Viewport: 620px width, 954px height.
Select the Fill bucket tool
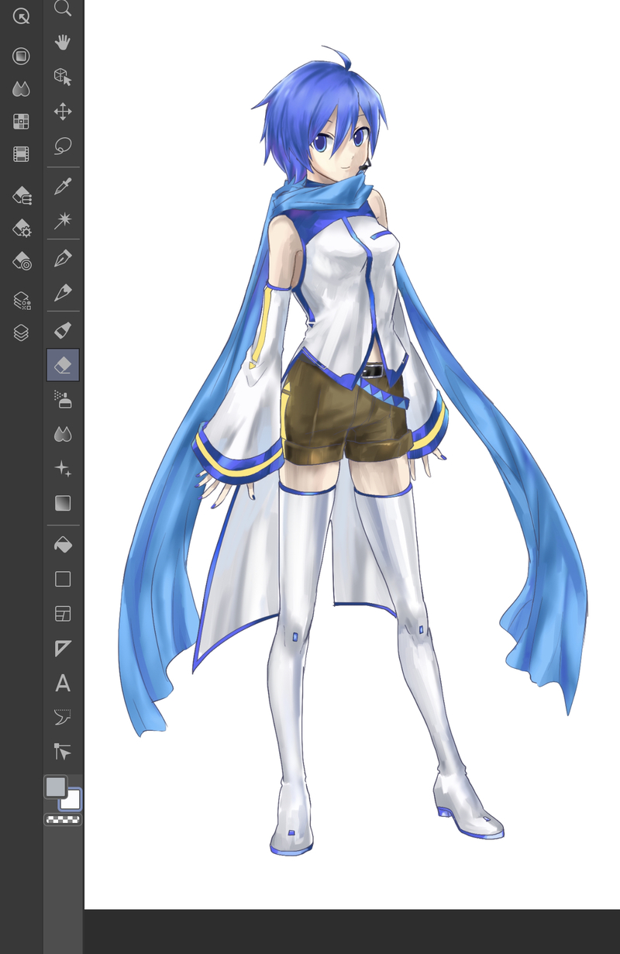coord(63,544)
